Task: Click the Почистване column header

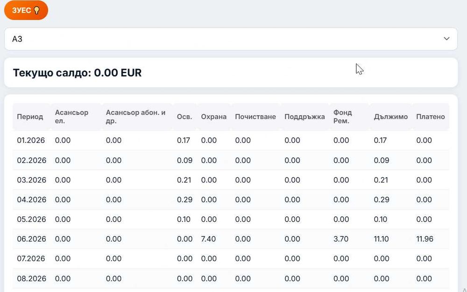Action: pos(255,117)
